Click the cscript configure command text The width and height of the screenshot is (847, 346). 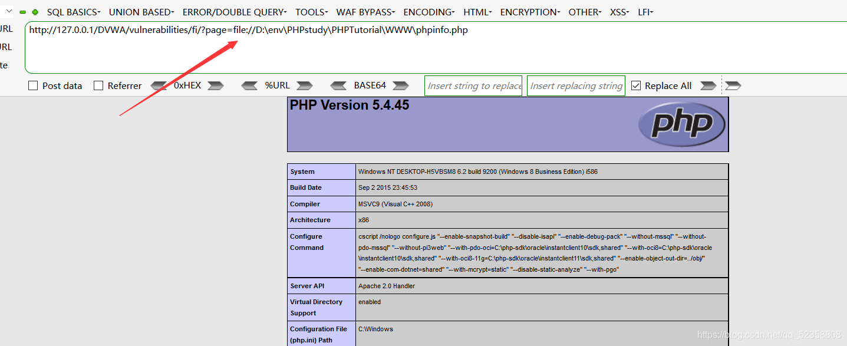pos(535,253)
